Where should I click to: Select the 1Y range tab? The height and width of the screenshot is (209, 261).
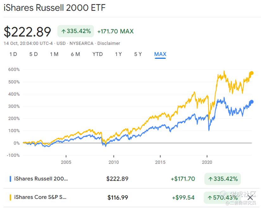point(118,54)
